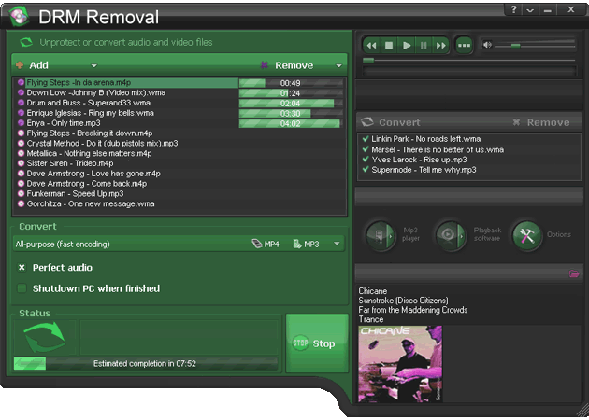
Task: Click the green Stop conversion button
Action: (x=316, y=343)
